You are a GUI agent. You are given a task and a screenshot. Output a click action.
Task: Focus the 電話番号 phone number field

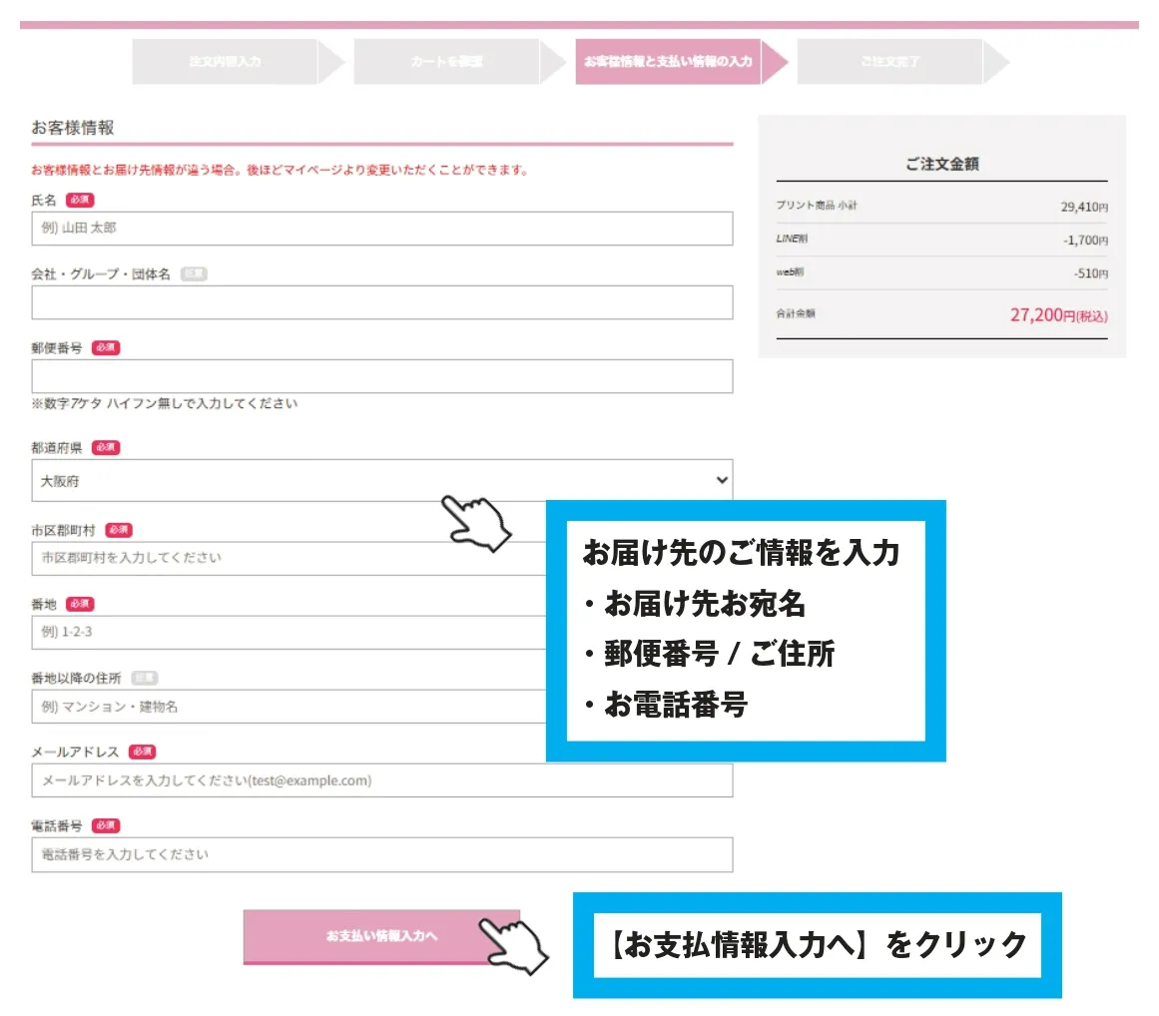click(381, 855)
